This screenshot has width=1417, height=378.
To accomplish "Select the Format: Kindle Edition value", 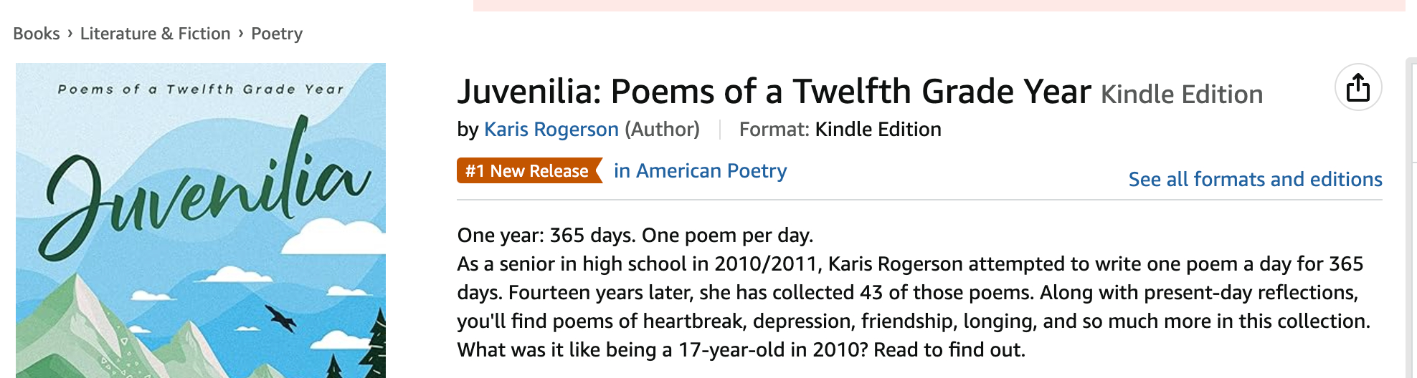I will click(x=878, y=130).
